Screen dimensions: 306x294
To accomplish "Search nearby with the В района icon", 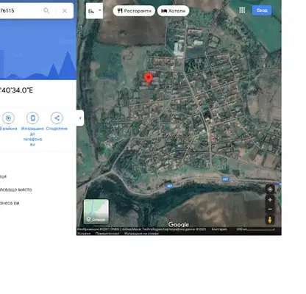I will click(8, 118).
